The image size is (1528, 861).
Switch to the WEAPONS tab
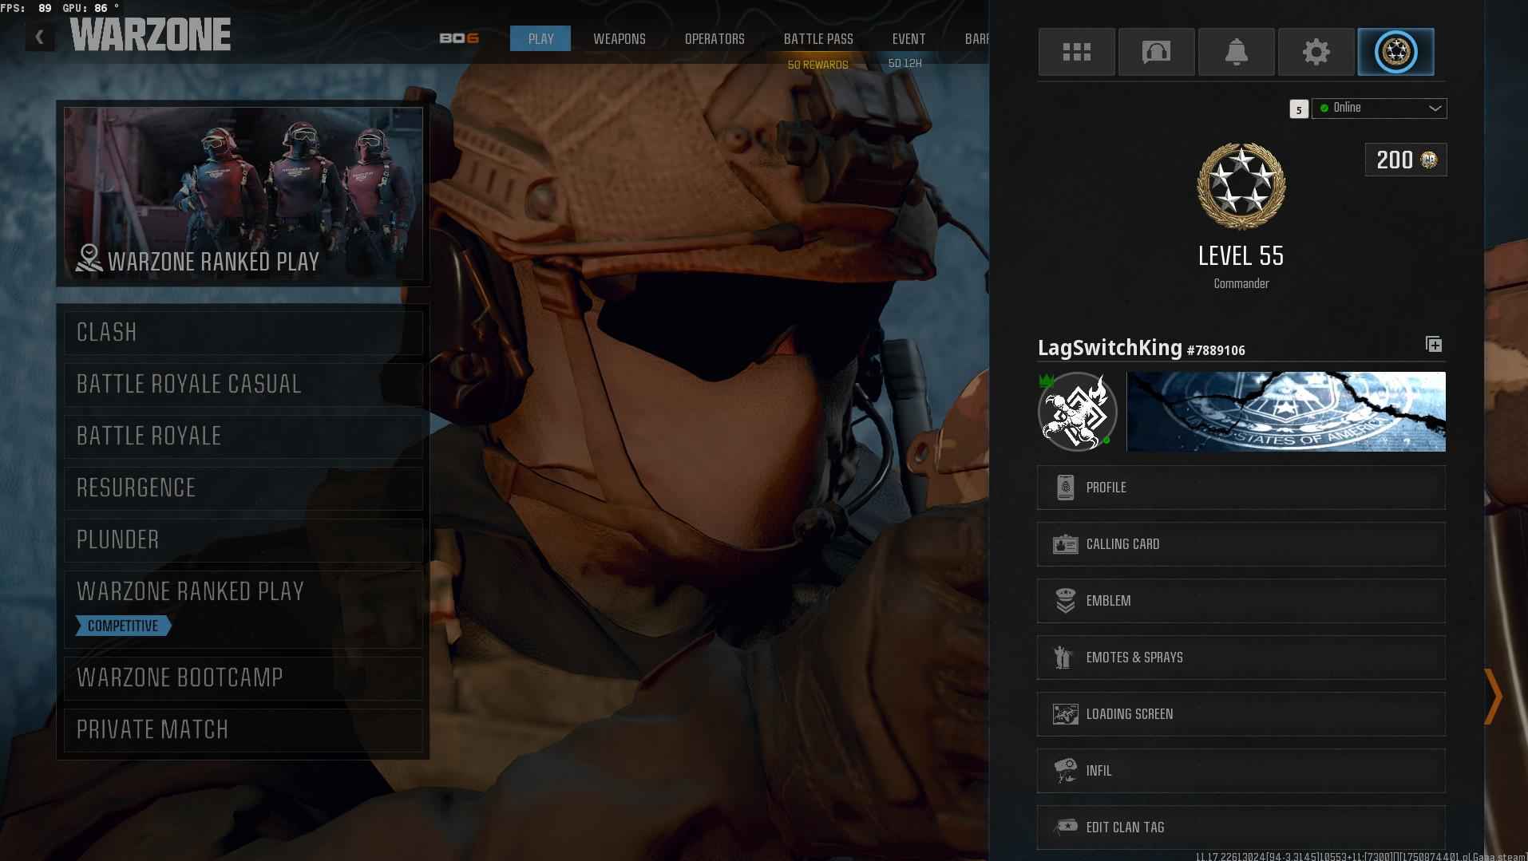tap(620, 38)
